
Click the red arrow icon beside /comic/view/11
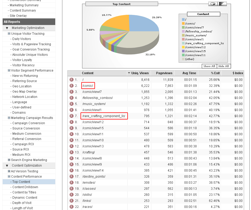[x=71, y=134]
